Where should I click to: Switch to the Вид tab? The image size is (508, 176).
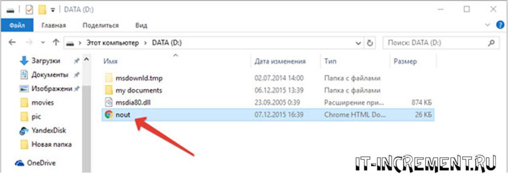pyautogui.click(x=141, y=26)
